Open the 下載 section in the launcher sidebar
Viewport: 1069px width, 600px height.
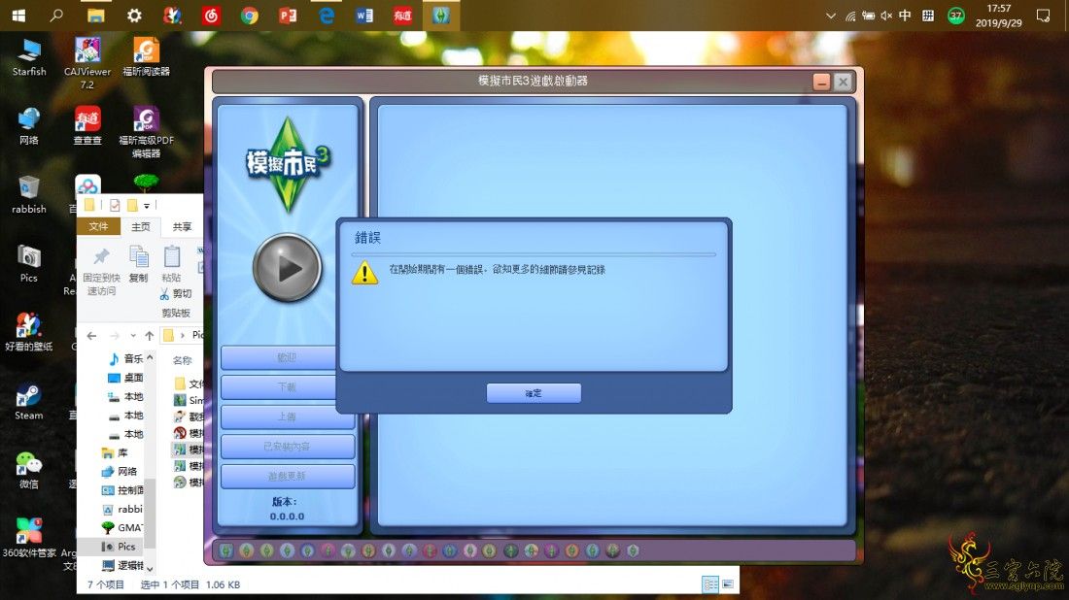point(287,386)
